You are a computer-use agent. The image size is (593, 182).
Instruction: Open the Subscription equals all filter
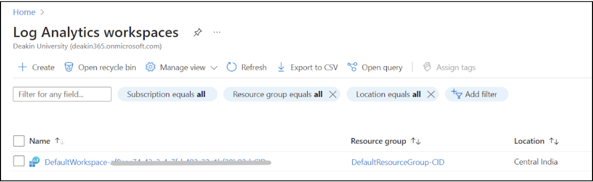(167, 94)
